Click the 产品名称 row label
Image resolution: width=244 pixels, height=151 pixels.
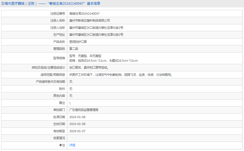coord(59,42)
